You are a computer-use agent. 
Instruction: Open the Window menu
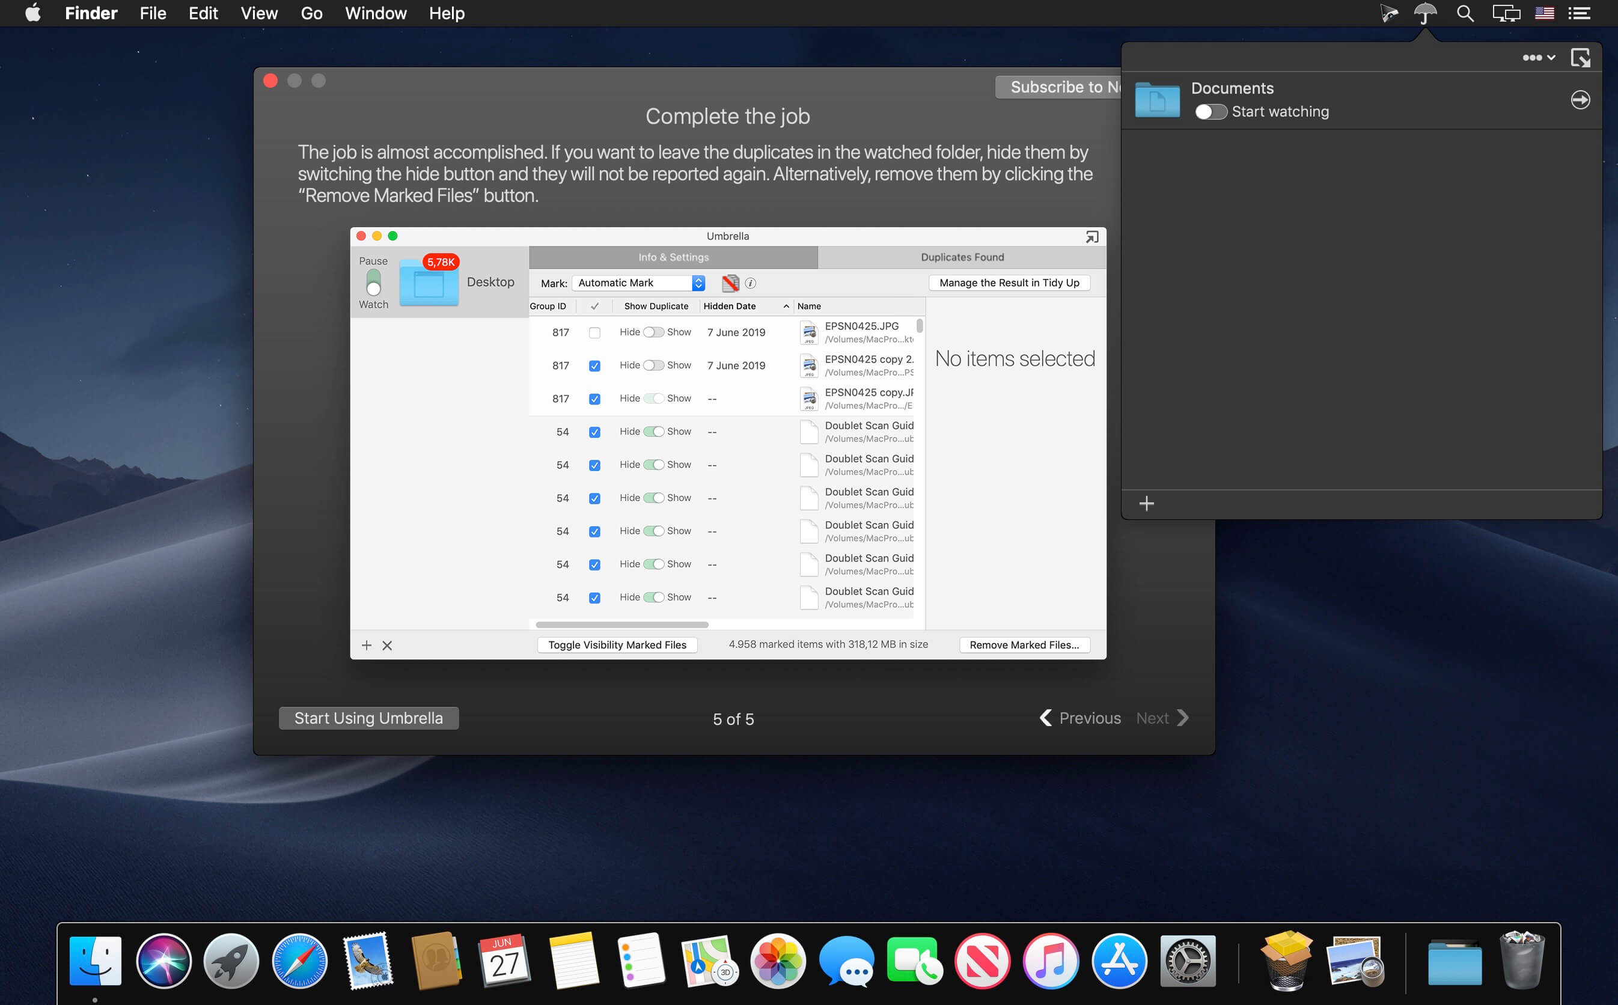tap(376, 13)
